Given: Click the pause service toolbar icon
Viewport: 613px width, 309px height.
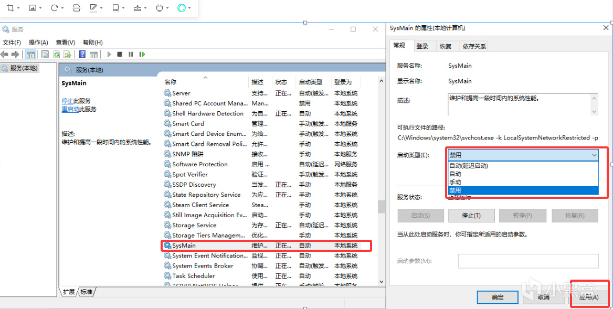Looking at the screenshot, I should (131, 55).
